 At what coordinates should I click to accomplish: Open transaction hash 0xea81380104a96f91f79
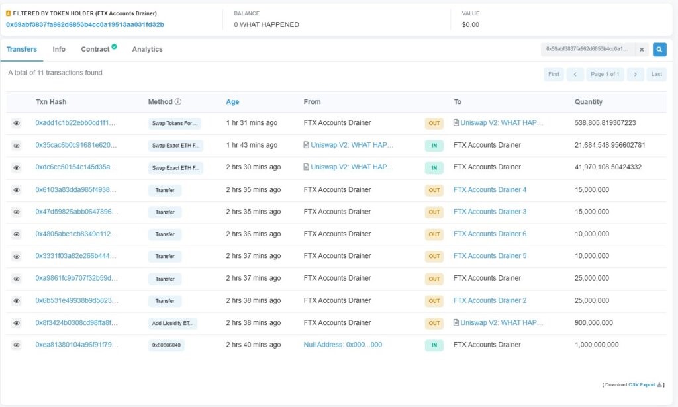77,345
